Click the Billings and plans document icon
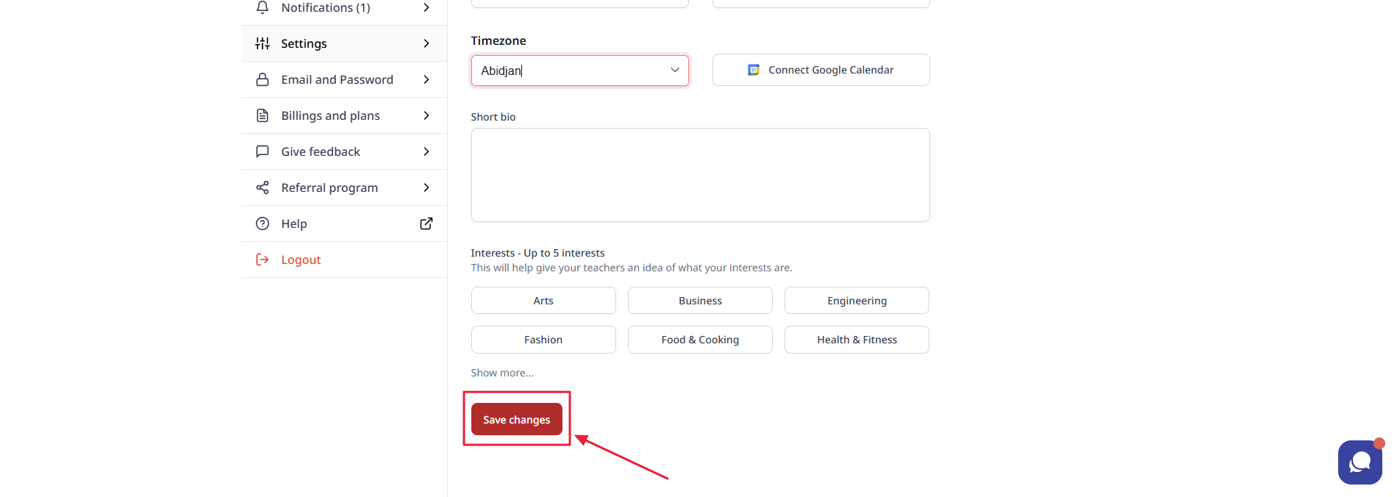The width and height of the screenshot is (1397, 497). (262, 115)
